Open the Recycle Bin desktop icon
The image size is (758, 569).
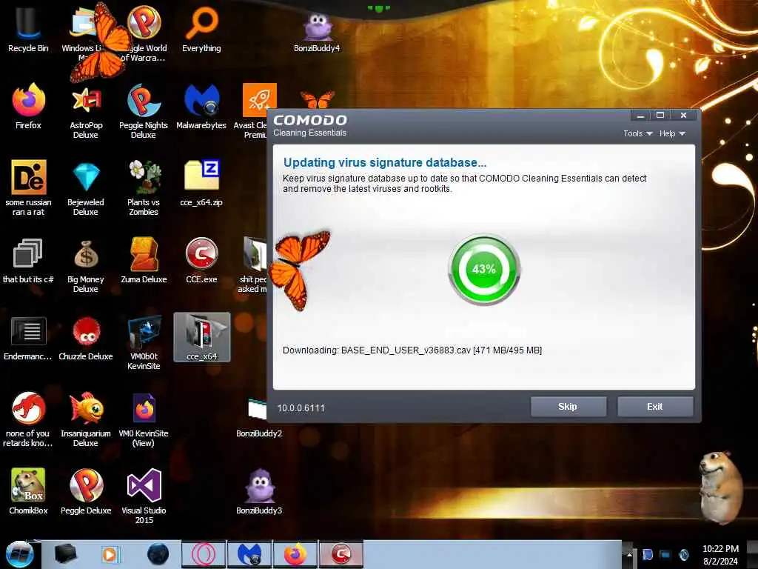click(x=28, y=29)
